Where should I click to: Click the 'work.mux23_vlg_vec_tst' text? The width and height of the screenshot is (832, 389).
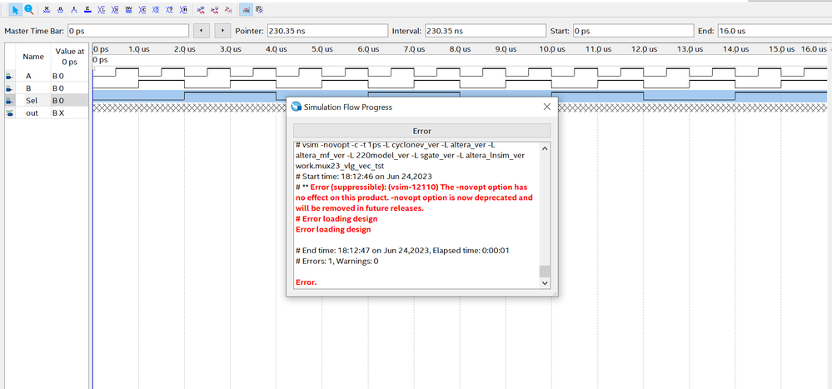click(339, 166)
